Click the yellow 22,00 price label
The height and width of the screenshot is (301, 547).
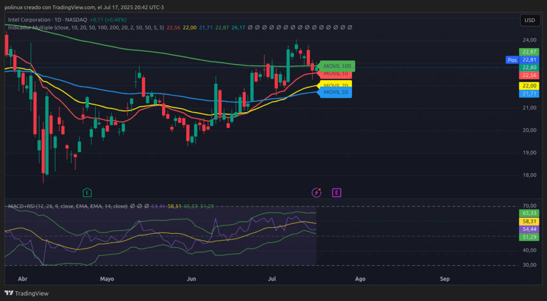point(529,86)
